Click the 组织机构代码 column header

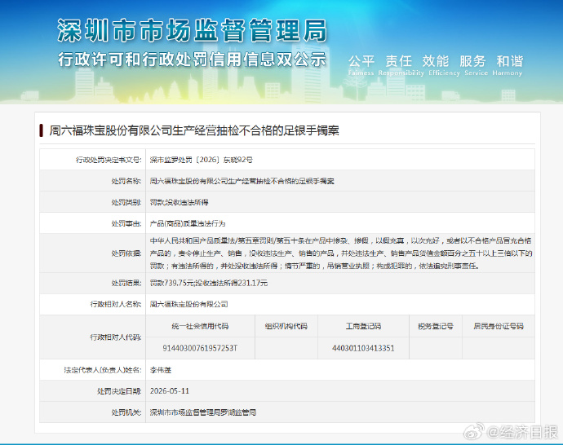tap(286, 326)
